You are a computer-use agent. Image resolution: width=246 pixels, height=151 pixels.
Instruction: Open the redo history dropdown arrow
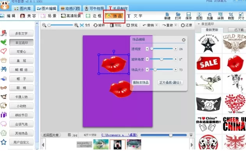(x=176, y=25)
